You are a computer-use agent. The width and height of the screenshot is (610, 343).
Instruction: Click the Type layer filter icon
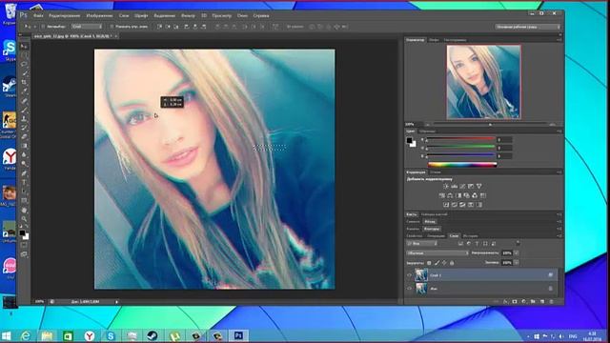pos(477,244)
